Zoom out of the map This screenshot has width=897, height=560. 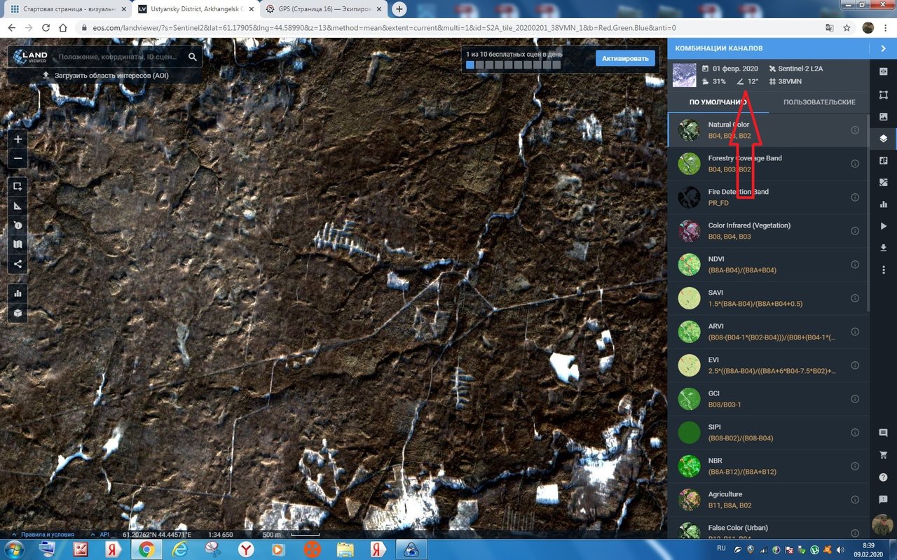tap(18, 159)
